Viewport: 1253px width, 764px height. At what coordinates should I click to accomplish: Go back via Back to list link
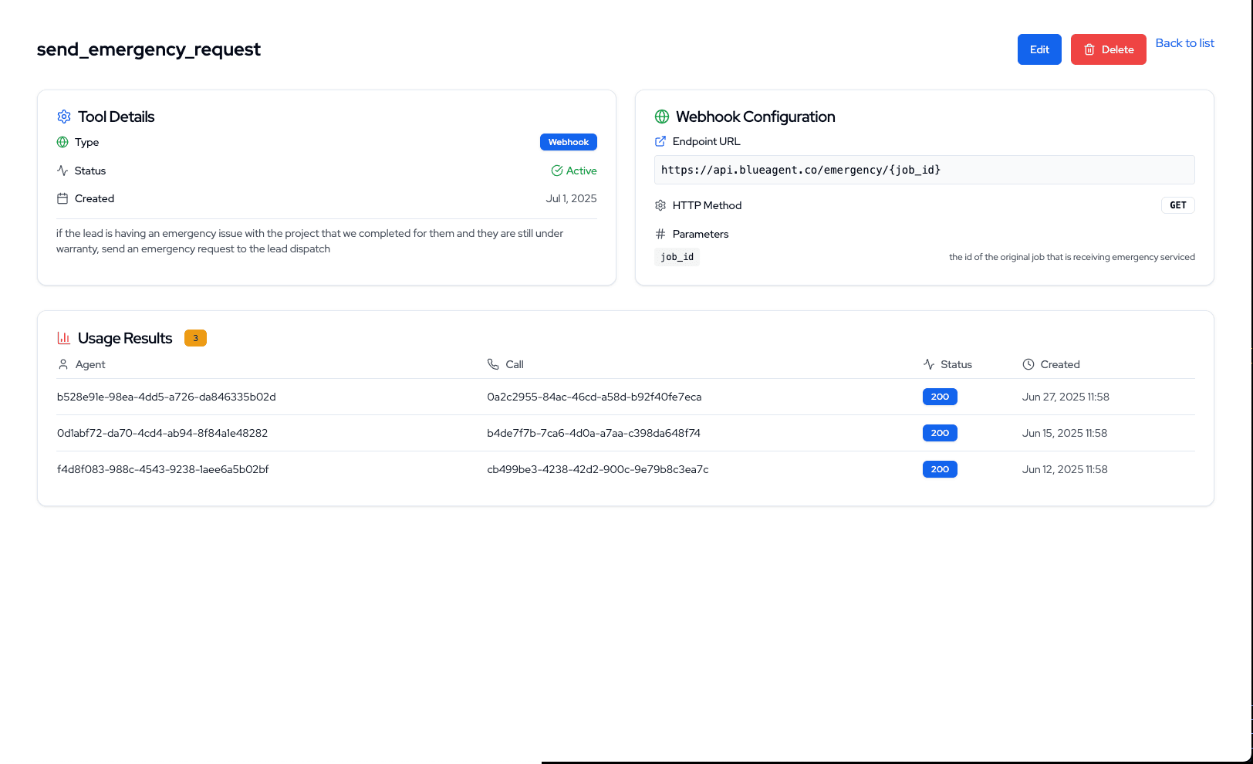1184,43
